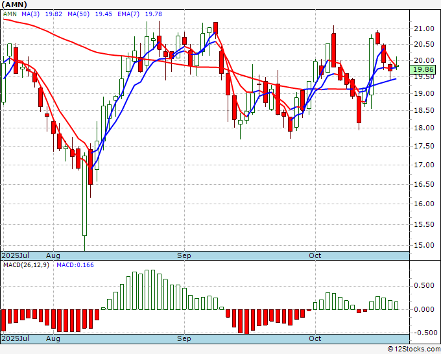Click the EMA(7) value 19.78
441x354 pixels.
(153, 14)
